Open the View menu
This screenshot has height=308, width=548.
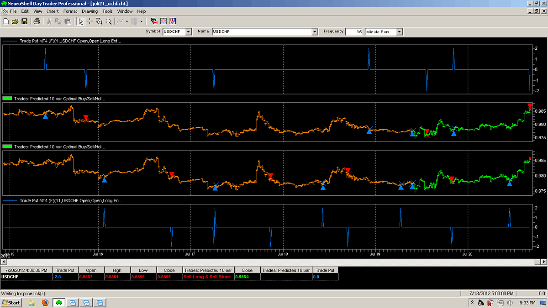(38, 11)
